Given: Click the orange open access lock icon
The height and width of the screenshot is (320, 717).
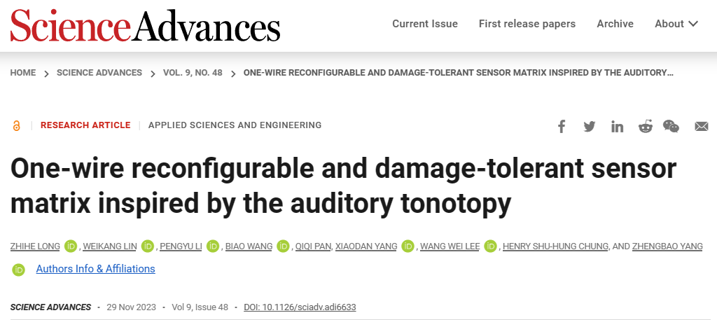Looking at the screenshot, I should pos(17,125).
